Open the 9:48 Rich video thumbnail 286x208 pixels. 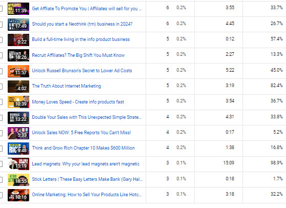pos(18,149)
